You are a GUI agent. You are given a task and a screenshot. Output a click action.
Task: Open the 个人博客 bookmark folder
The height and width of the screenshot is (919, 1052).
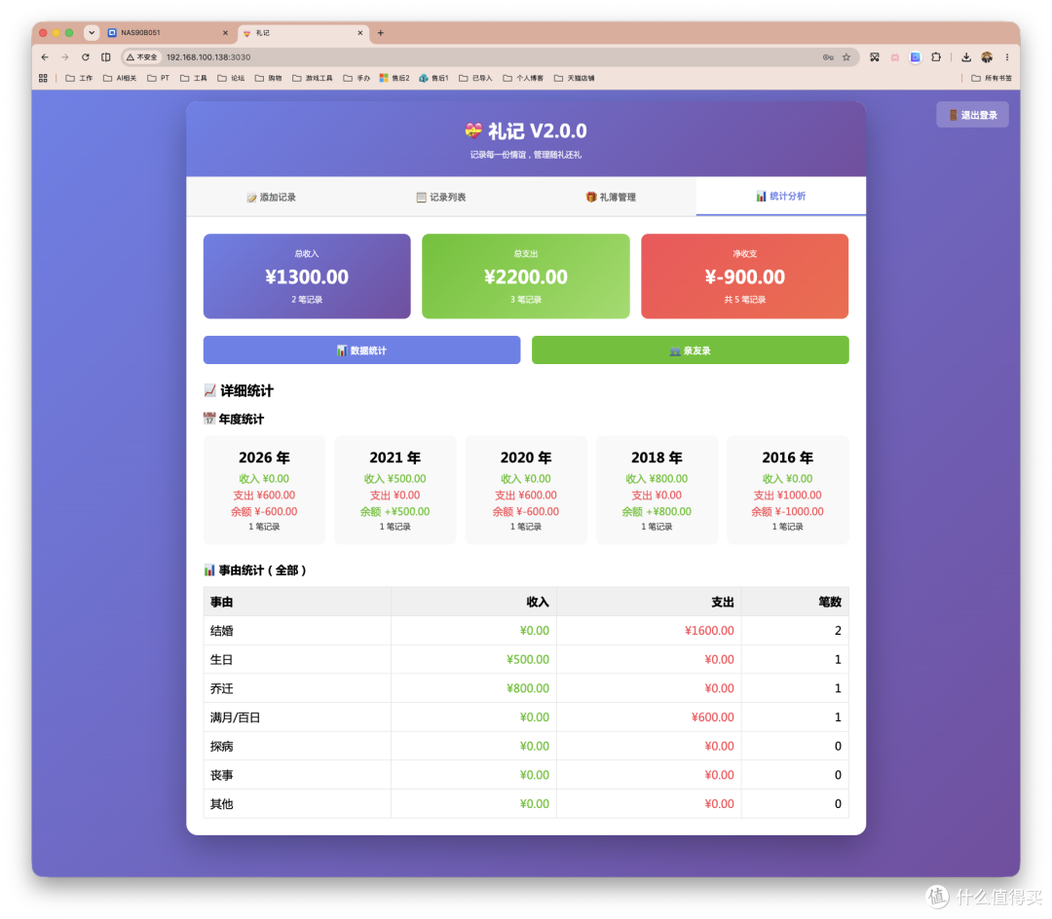click(523, 79)
